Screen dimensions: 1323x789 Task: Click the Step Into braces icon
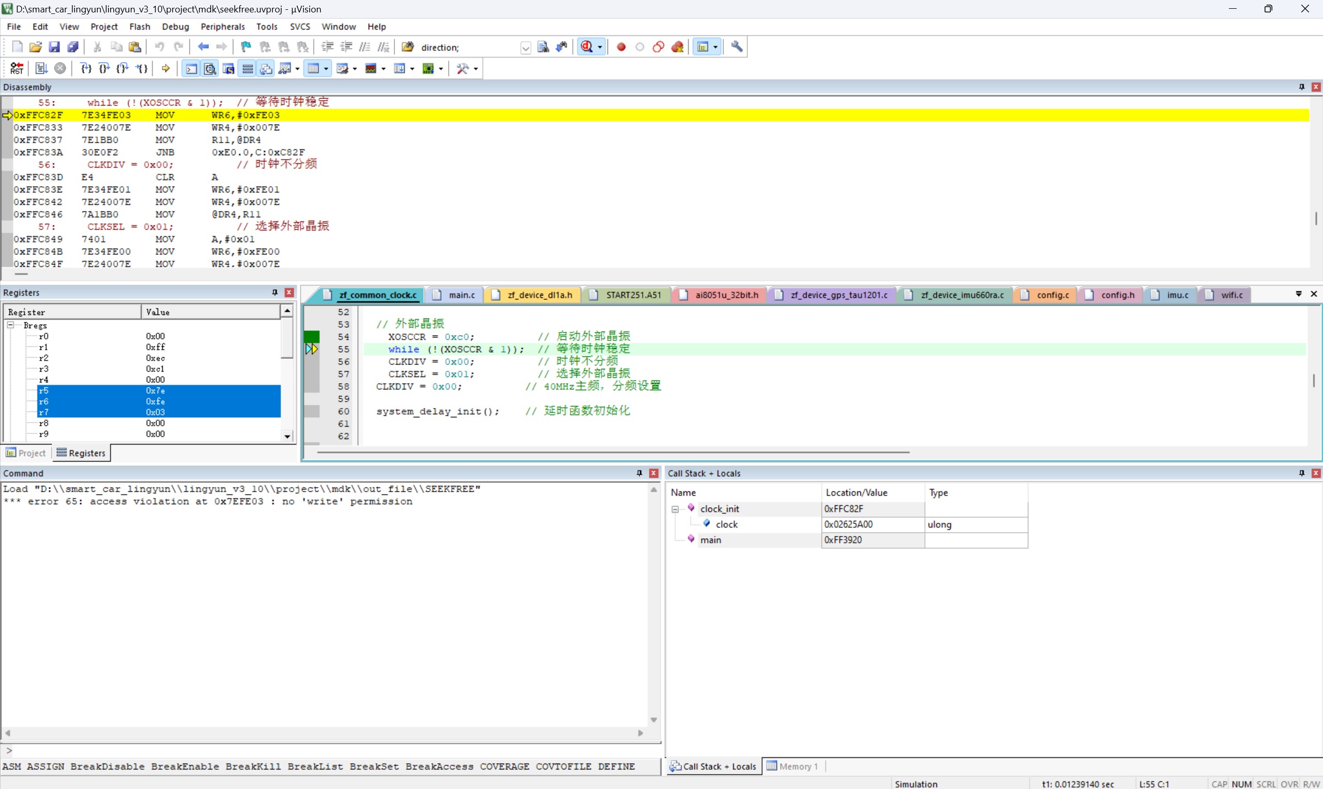click(86, 69)
